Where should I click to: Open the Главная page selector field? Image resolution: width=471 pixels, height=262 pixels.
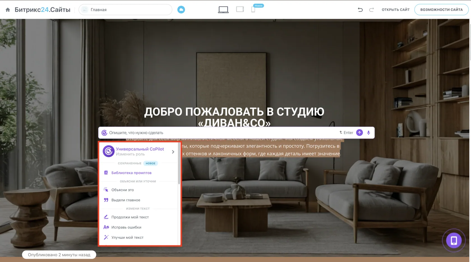click(x=125, y=10)
